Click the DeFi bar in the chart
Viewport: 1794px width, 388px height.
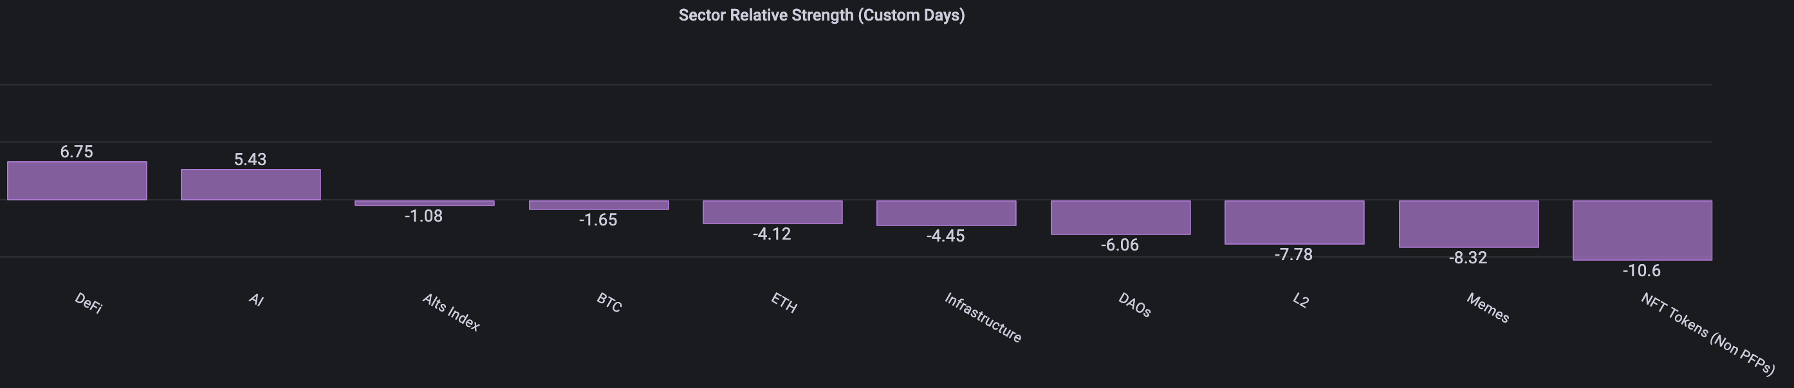77,181
